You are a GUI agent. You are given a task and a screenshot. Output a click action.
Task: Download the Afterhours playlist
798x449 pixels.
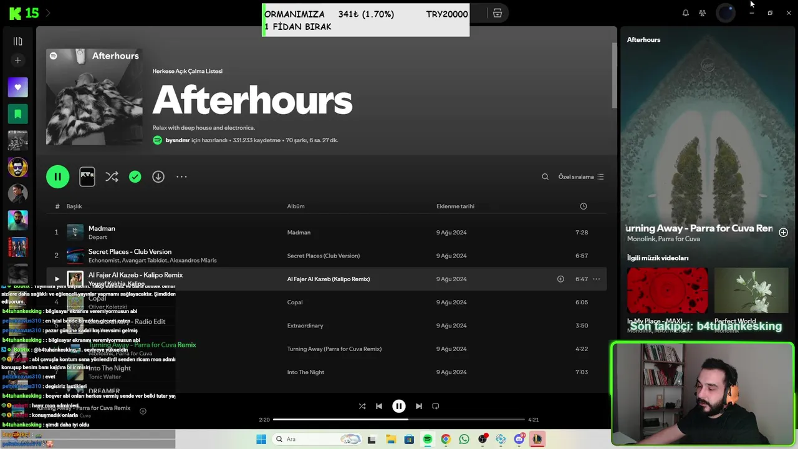point(158,177)
